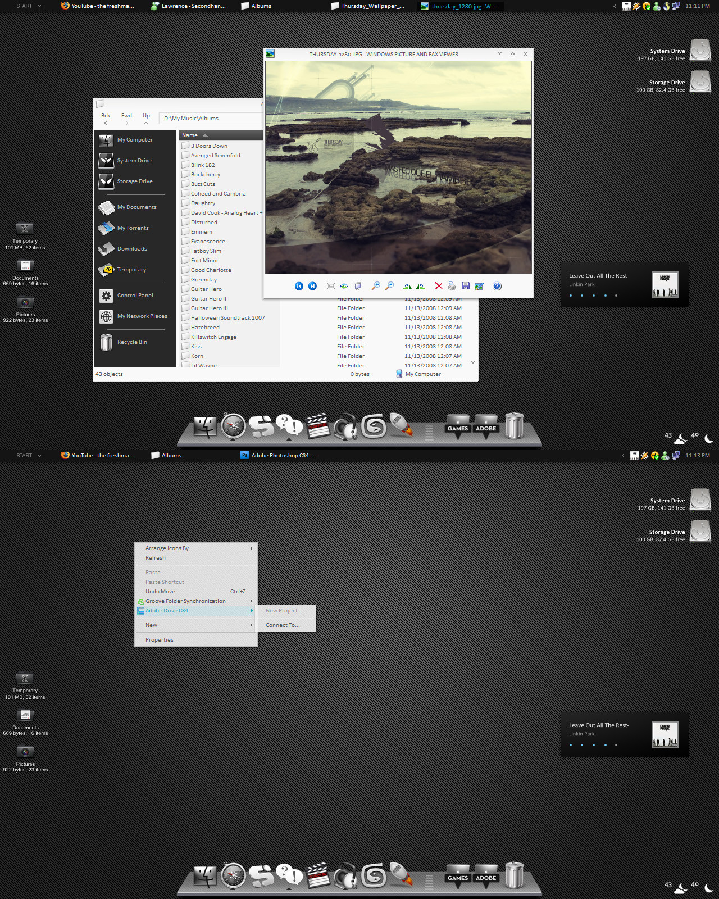Open Help in the picture viewer toolbar
This screenshot has height=899, width=719.
click(x=497, y=286)
